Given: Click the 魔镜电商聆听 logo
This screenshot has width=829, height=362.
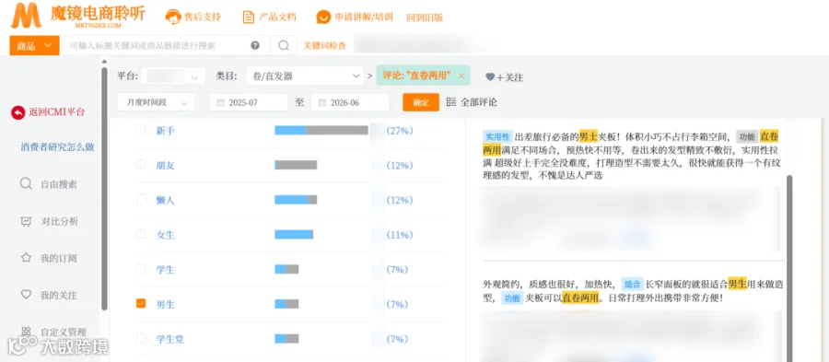Looking at the screenshot, I should pyautogui.click(x=78, y=16).
